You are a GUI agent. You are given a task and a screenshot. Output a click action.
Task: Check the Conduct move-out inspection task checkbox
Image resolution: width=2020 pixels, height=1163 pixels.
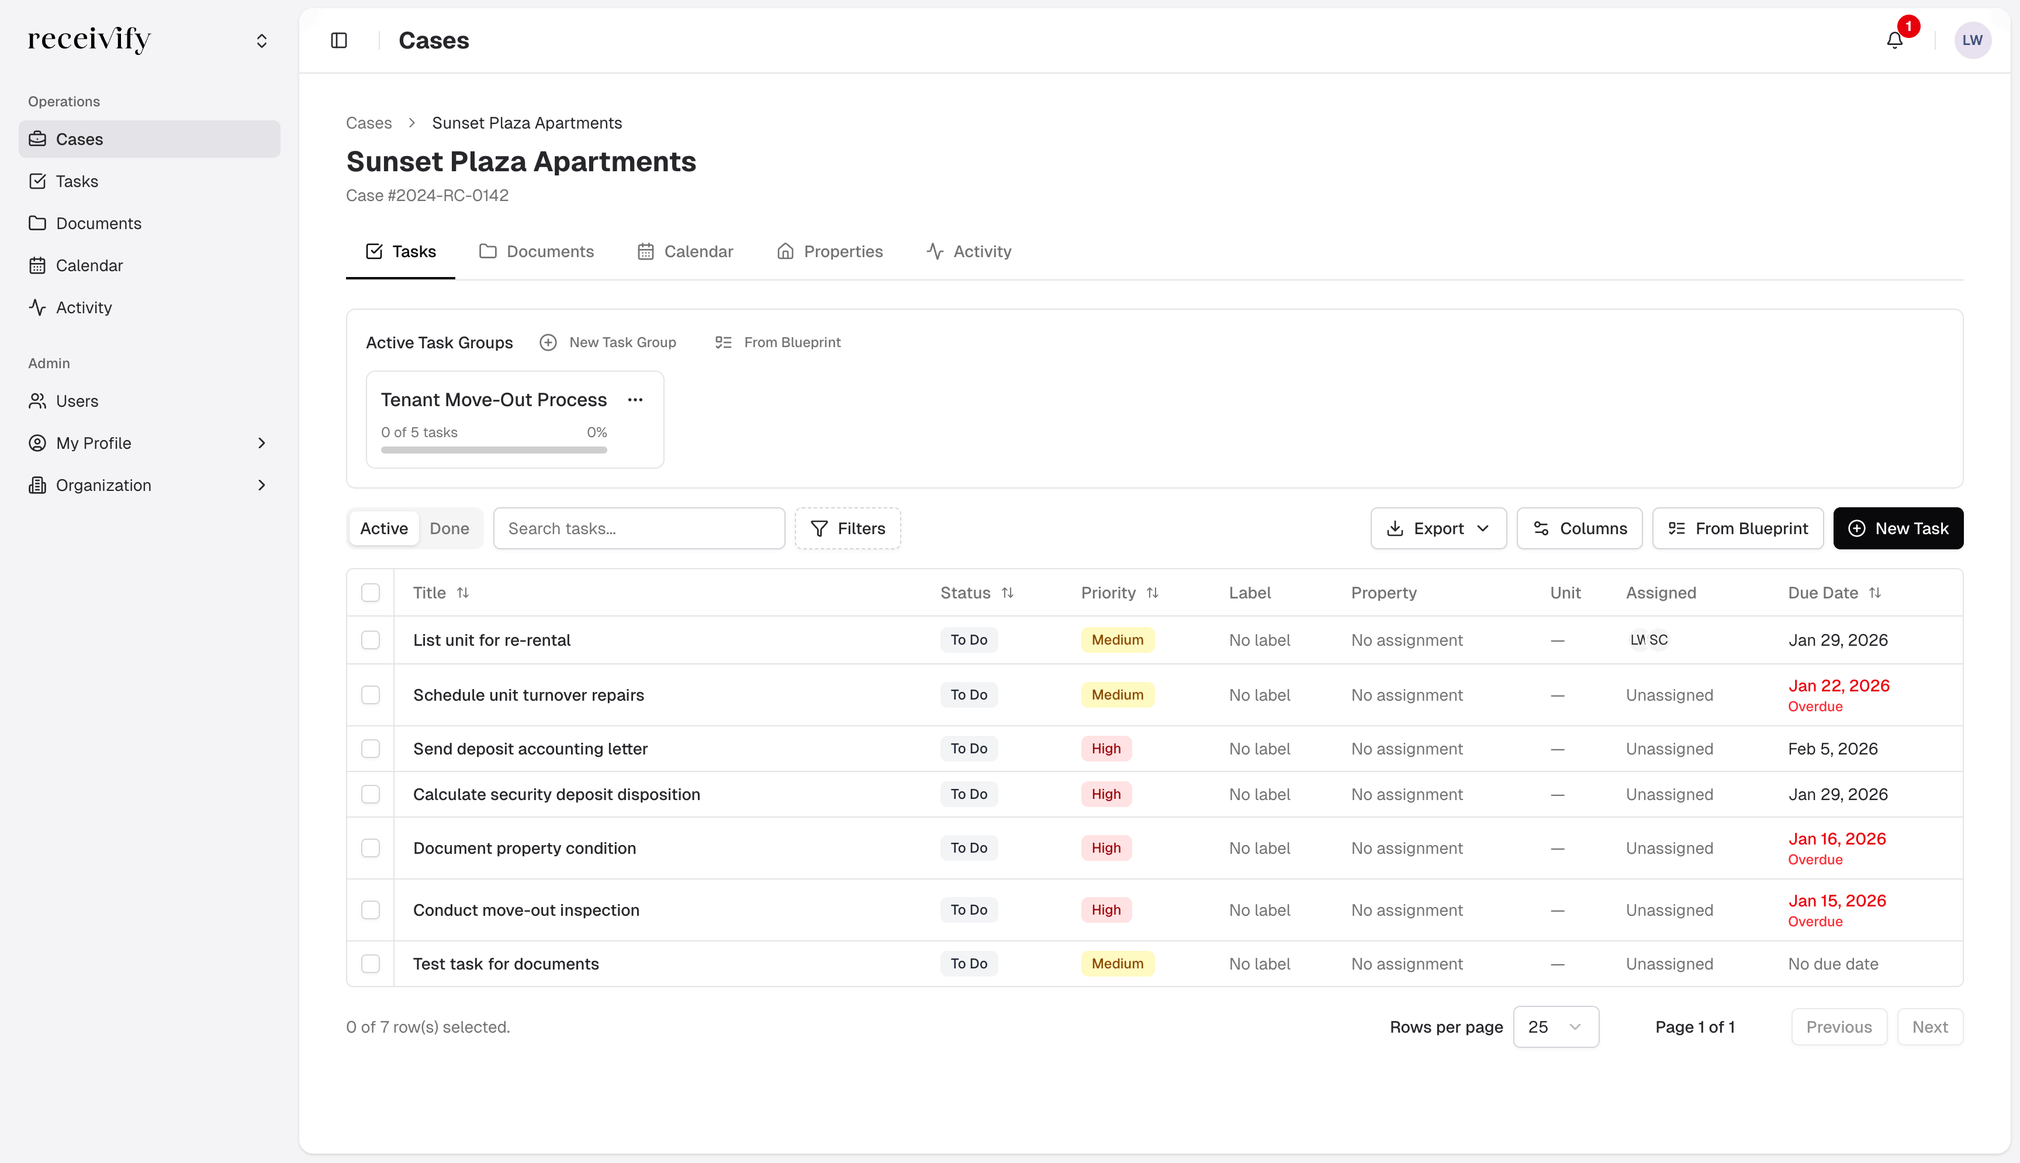371,910
